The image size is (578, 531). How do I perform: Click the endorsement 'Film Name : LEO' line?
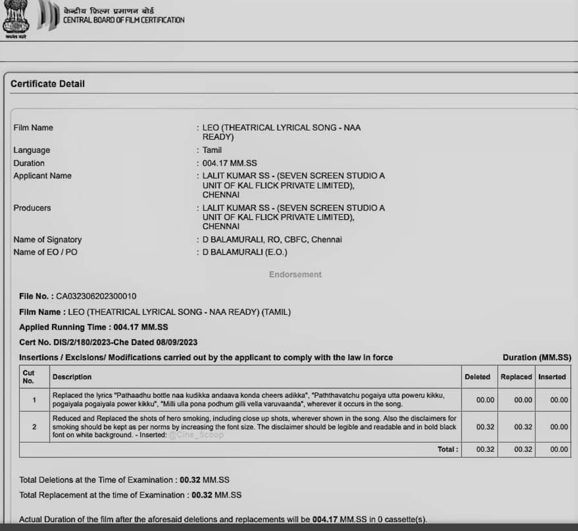click(x=155, y=312)
